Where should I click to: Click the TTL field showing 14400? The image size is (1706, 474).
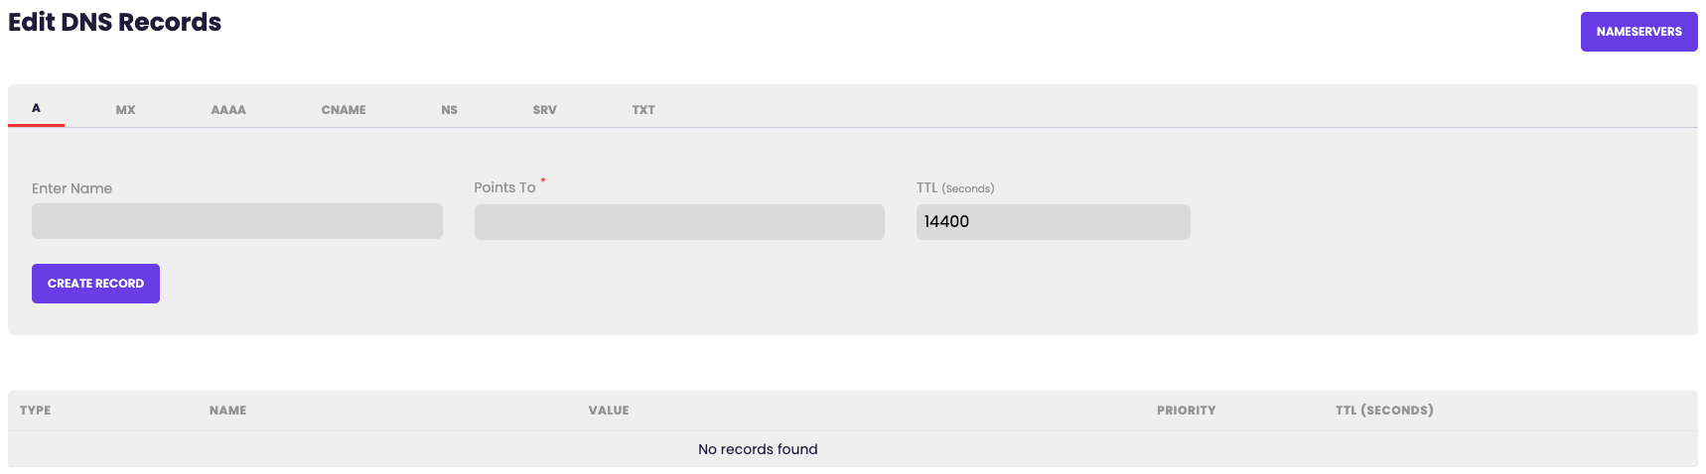tap(1053, 222)
